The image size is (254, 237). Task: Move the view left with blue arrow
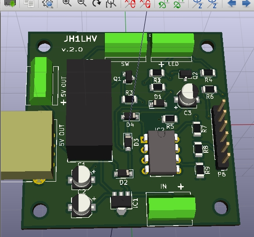click(x=232, y=3)
